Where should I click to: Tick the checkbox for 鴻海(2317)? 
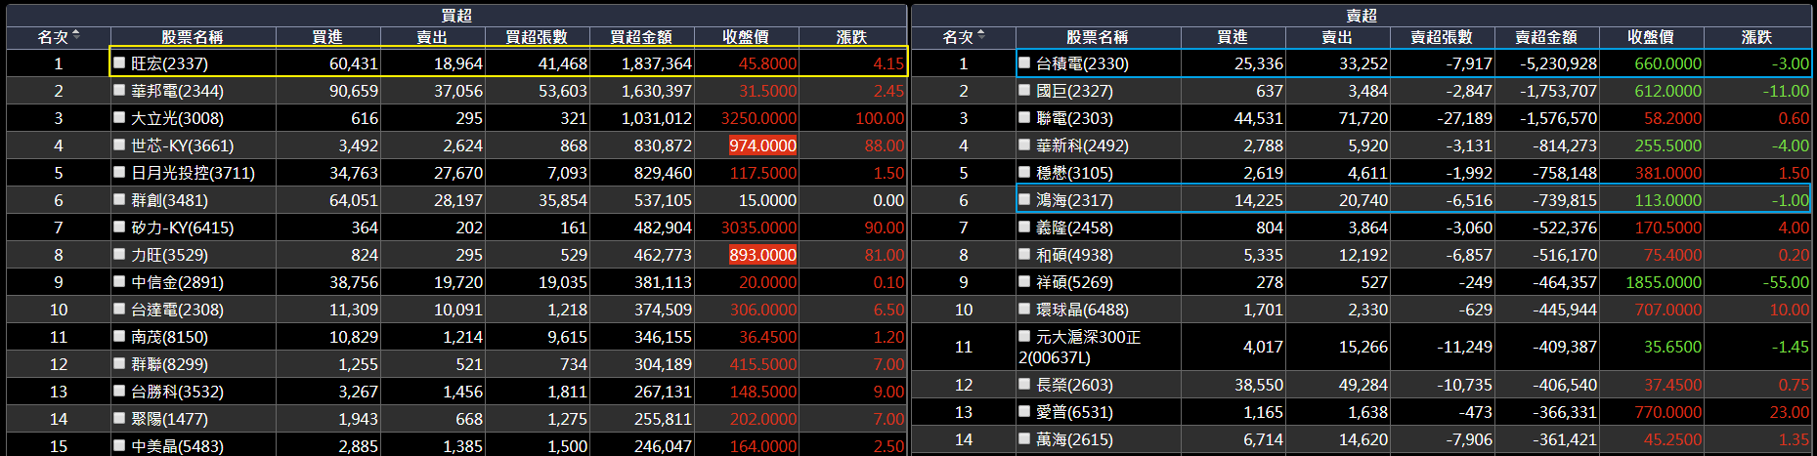1024,199
